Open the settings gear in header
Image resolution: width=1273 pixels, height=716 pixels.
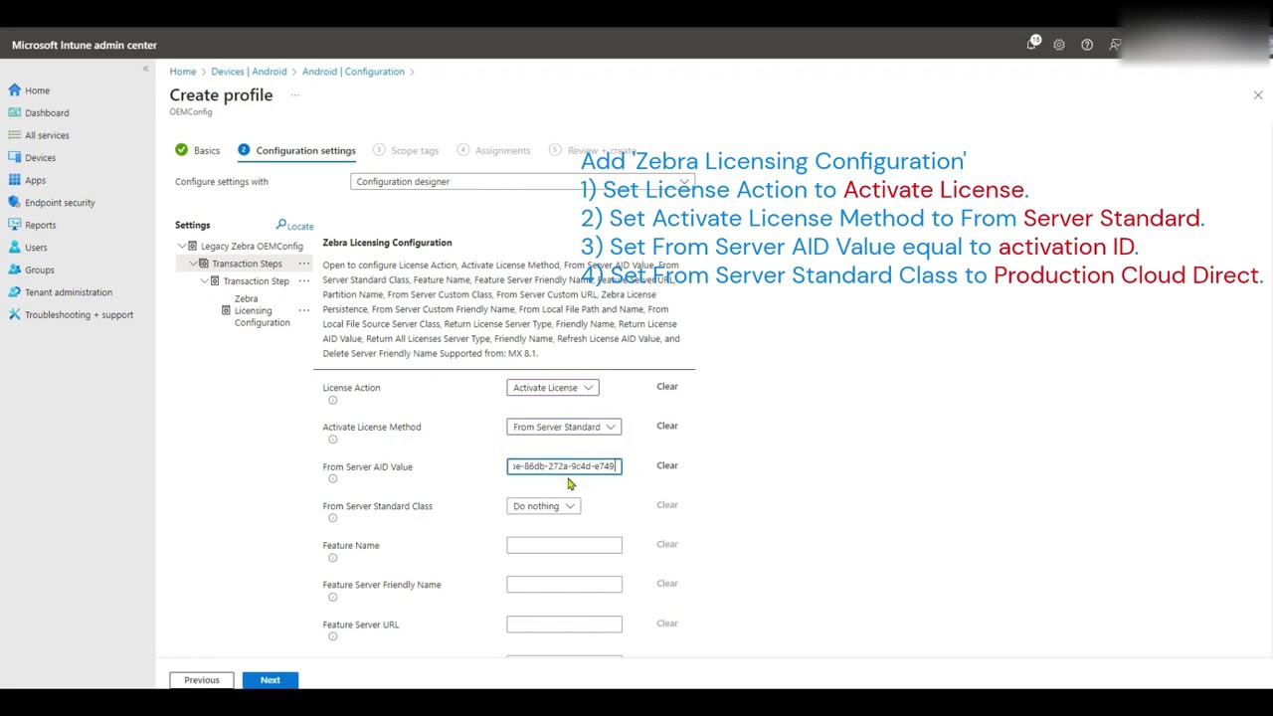[1059, 45]
